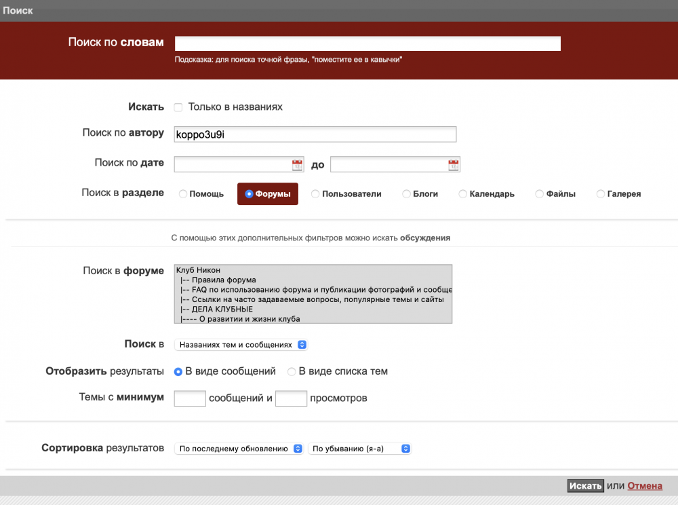678x505 pixels.
Task: Select the 'Форумы' section radio button
Action: [249, 194]
